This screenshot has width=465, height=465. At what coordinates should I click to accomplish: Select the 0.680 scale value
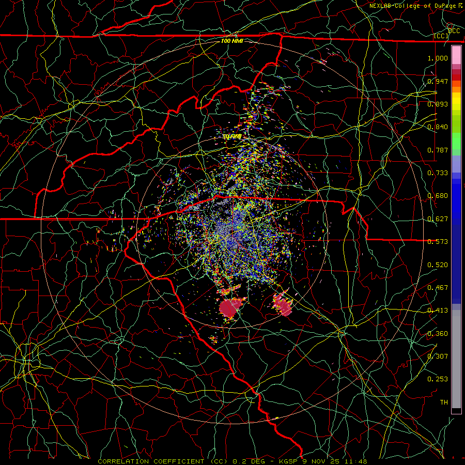[438, 196]
